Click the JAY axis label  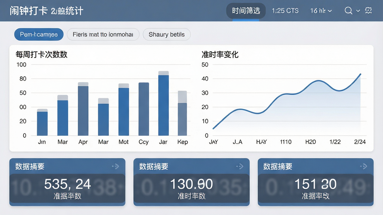214,142
